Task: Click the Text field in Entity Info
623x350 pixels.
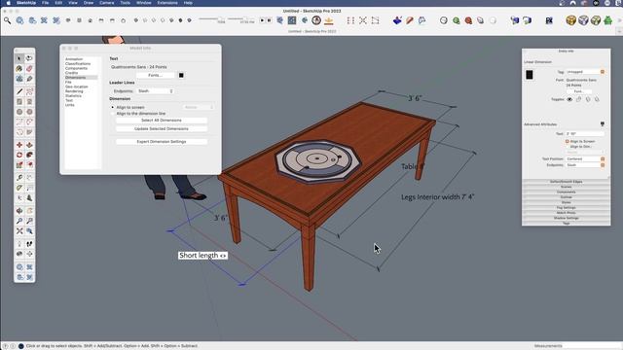Action: (585, 134)
